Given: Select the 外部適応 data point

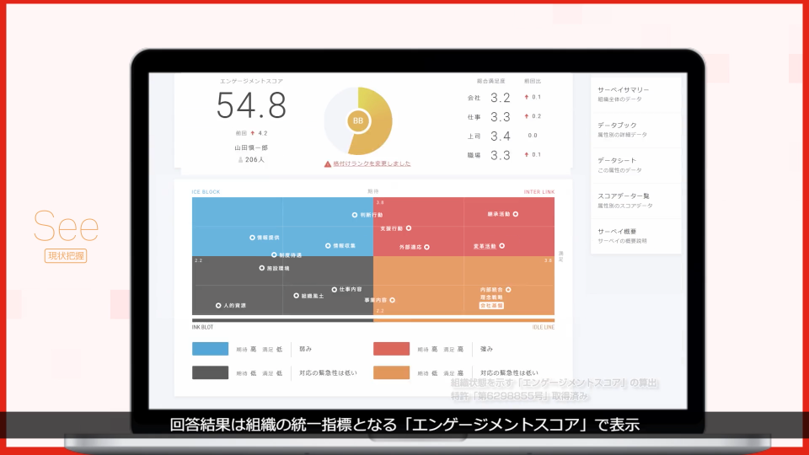Looking at the screenshot, I should point(426,247).
